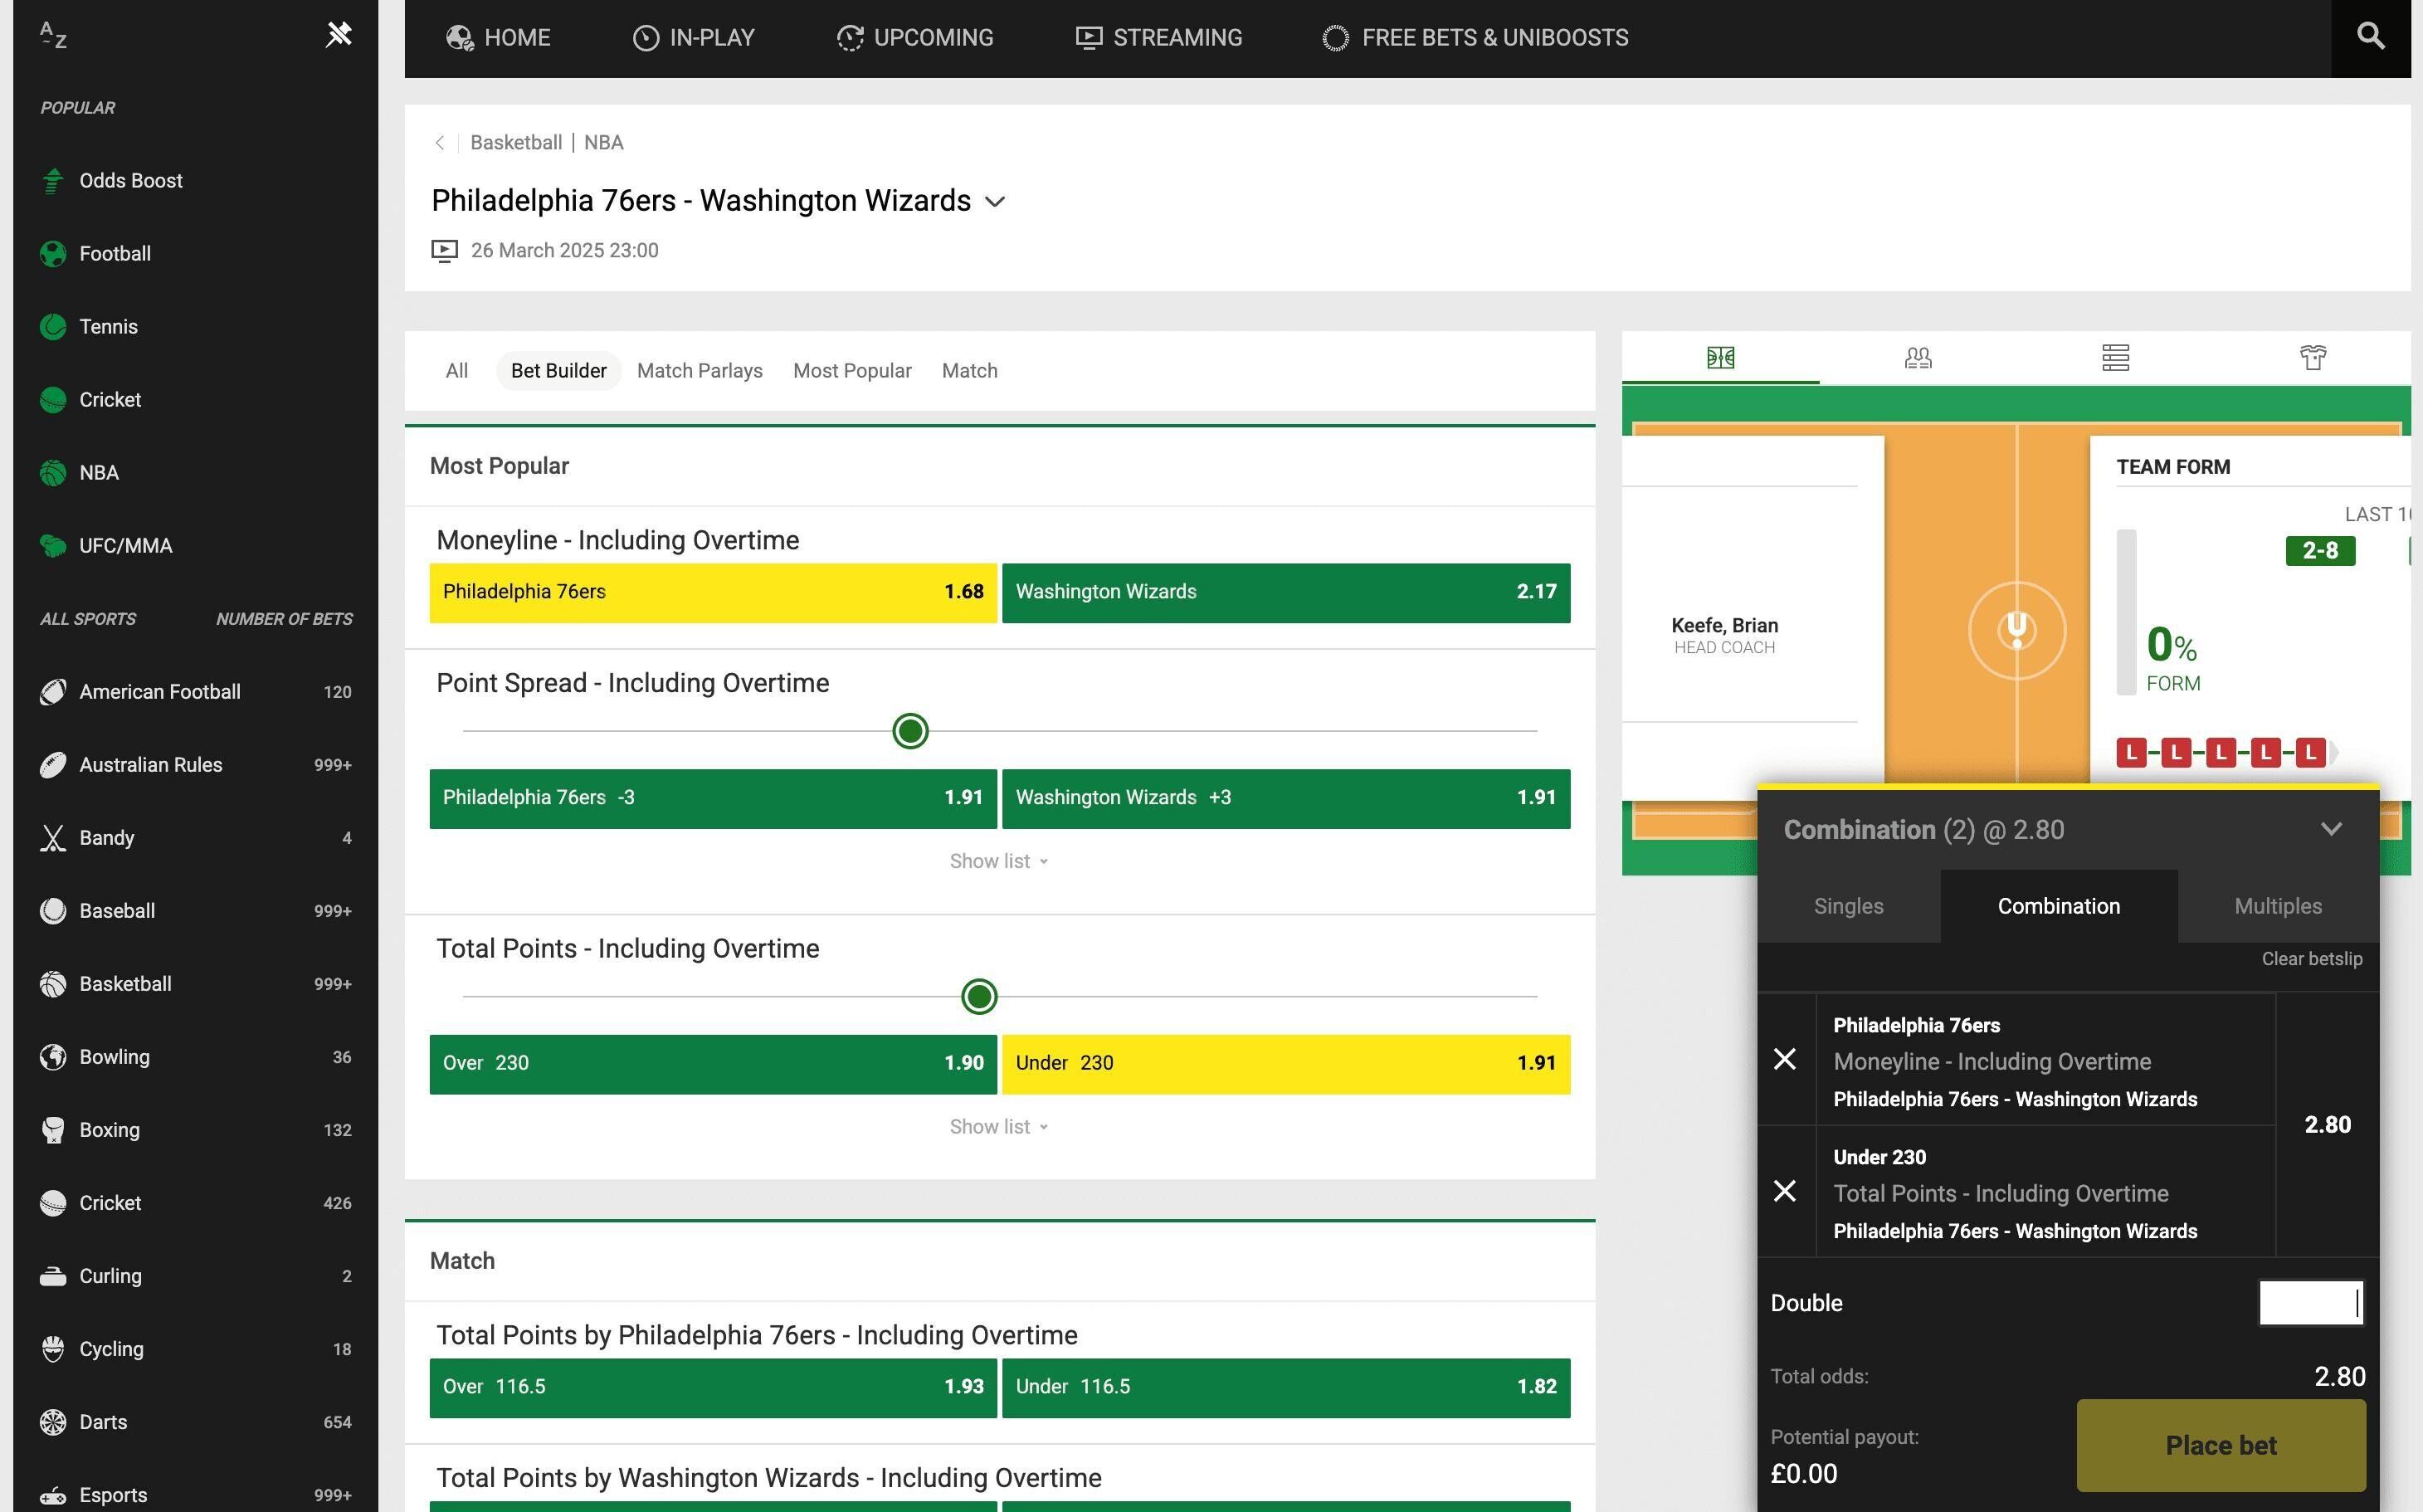Open IN-PLAY in top navigation
The height and width of the screenshot is (1512, 2423).
coord(694,38)
